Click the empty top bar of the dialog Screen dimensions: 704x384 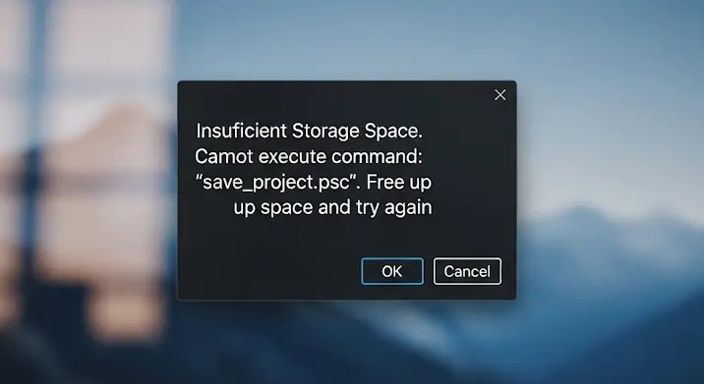(332, 94)
